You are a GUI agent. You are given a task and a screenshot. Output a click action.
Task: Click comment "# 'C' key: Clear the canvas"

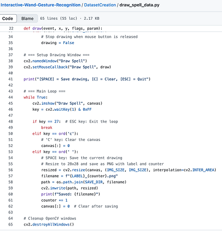(x=71, y=140)
